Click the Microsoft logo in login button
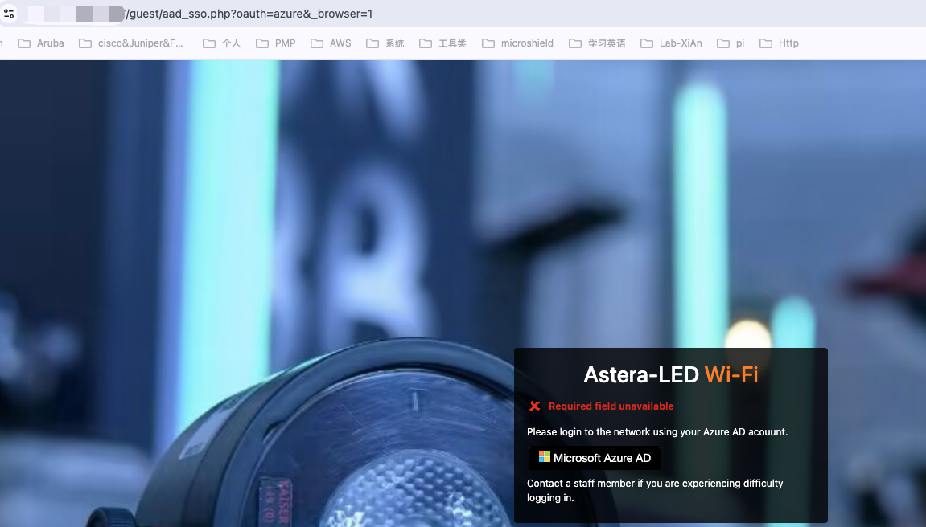926x527 pixels. pos(545,457)
